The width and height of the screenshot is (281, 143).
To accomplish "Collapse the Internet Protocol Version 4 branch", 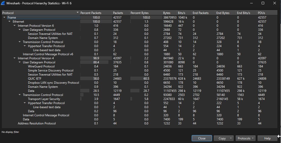I will pos(15,58).
